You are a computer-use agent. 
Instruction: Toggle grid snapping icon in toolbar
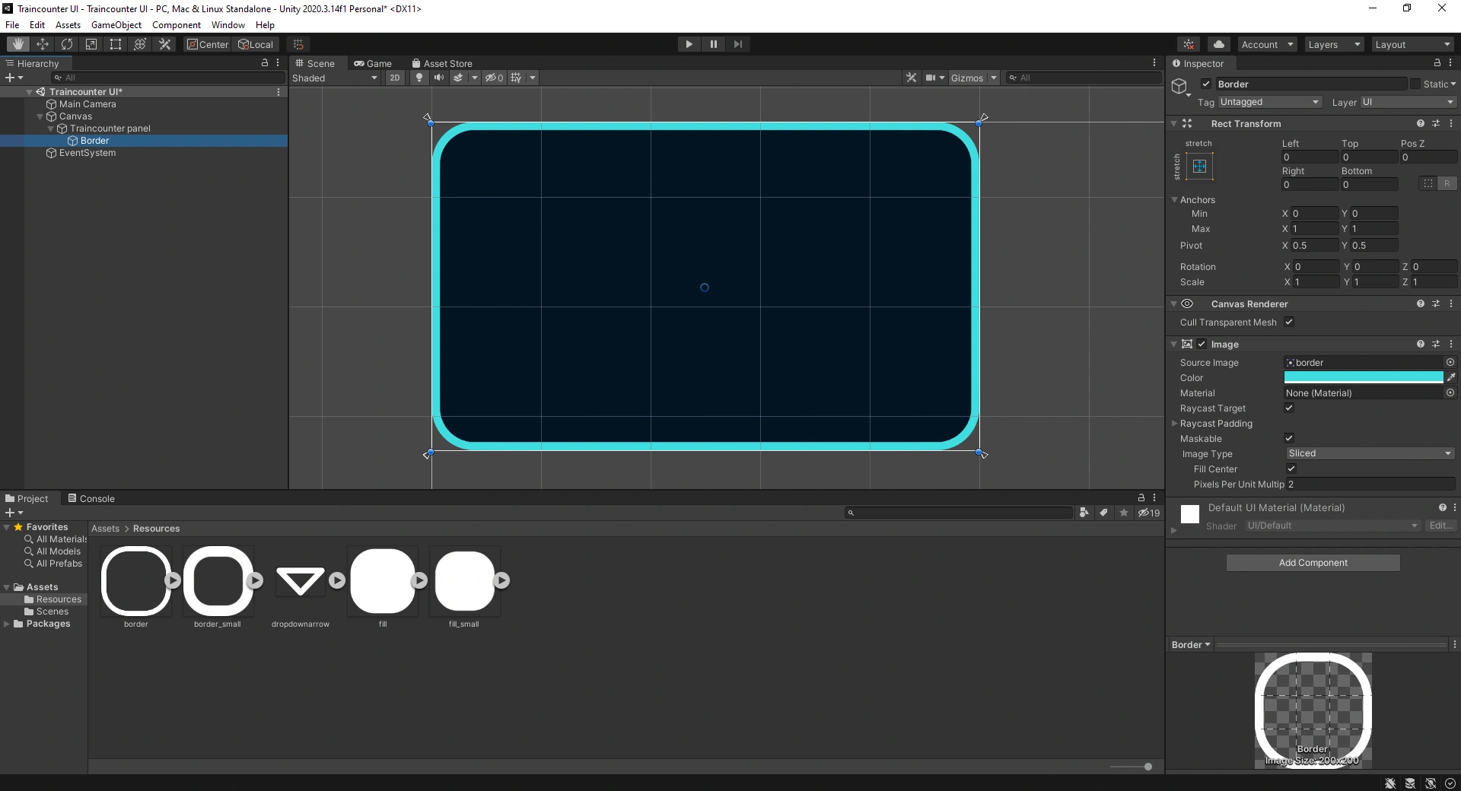(298, 44)
